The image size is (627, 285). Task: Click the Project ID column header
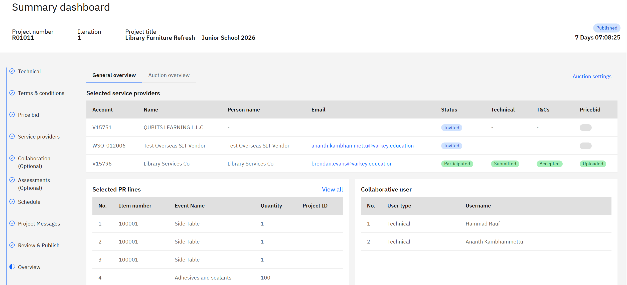pos(315,206)
